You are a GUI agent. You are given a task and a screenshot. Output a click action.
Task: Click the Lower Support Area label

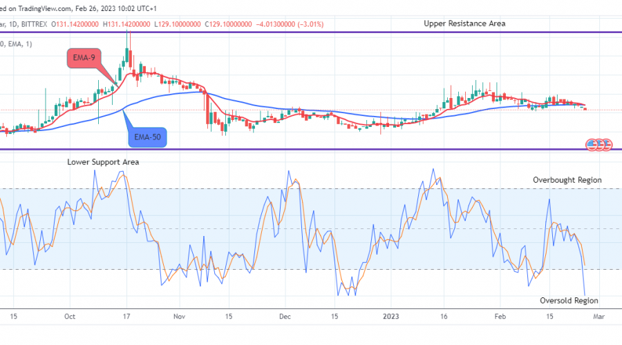click(103, 162)
